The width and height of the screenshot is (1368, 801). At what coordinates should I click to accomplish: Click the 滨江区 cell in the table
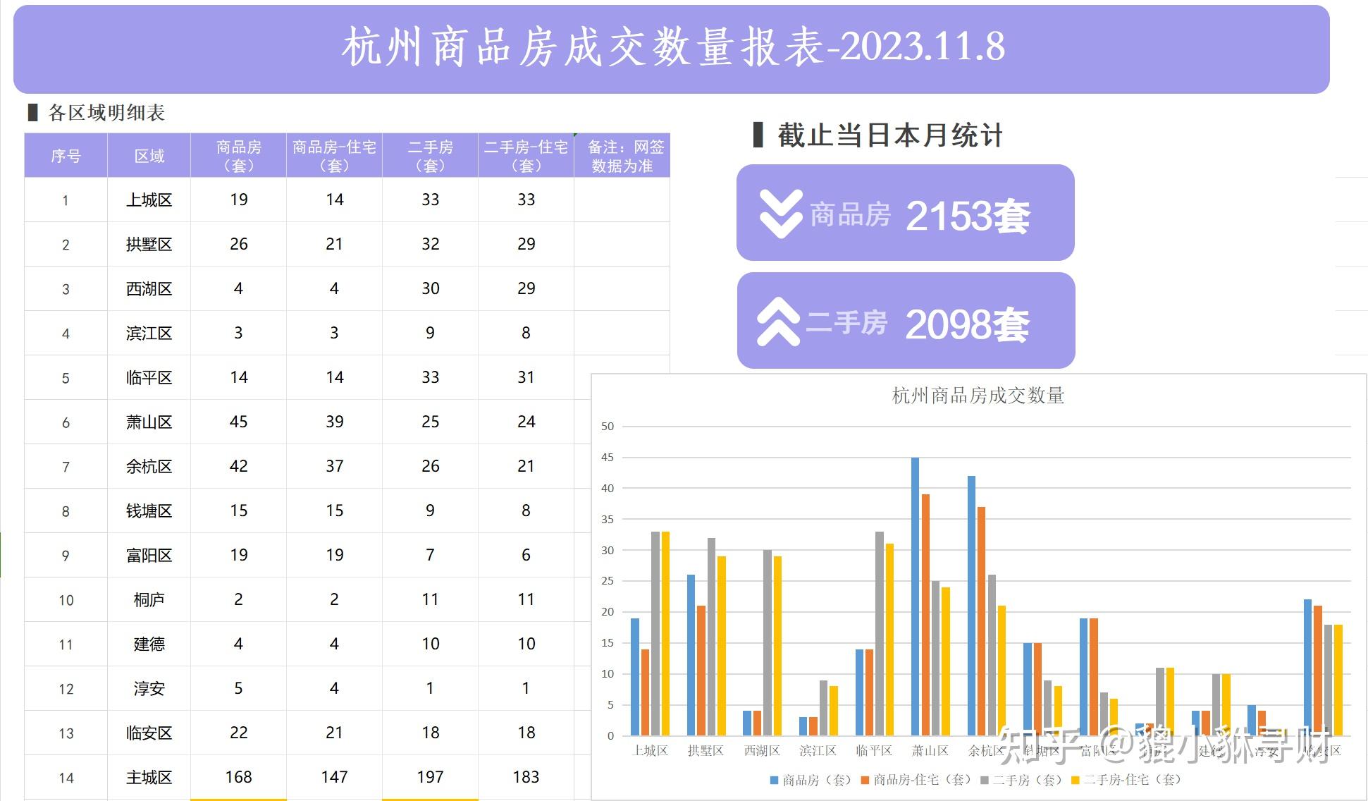pos(149,334)
